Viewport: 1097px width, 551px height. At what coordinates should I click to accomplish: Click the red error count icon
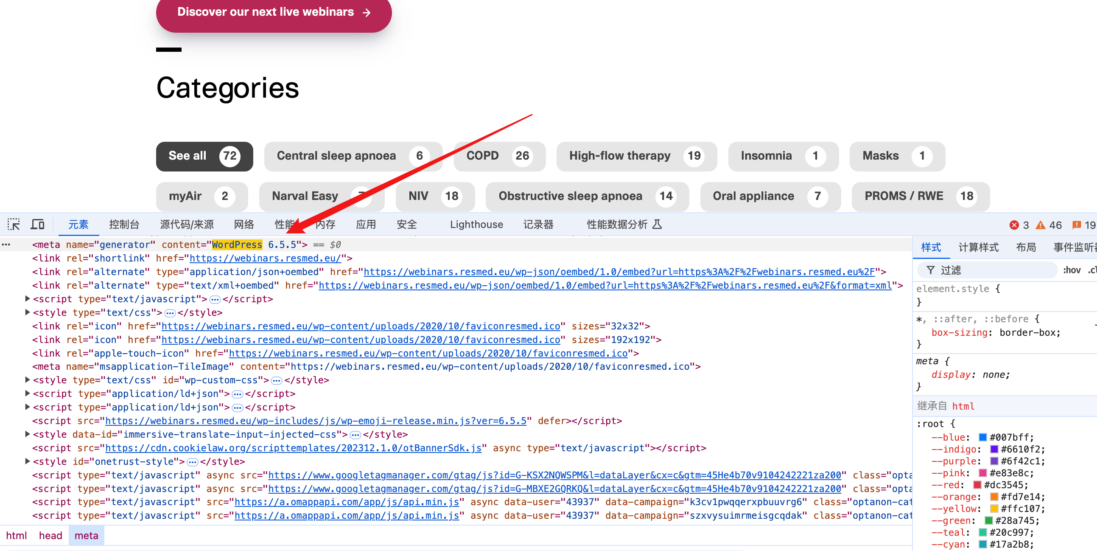pyautogui.click(x=1014, y=225)
